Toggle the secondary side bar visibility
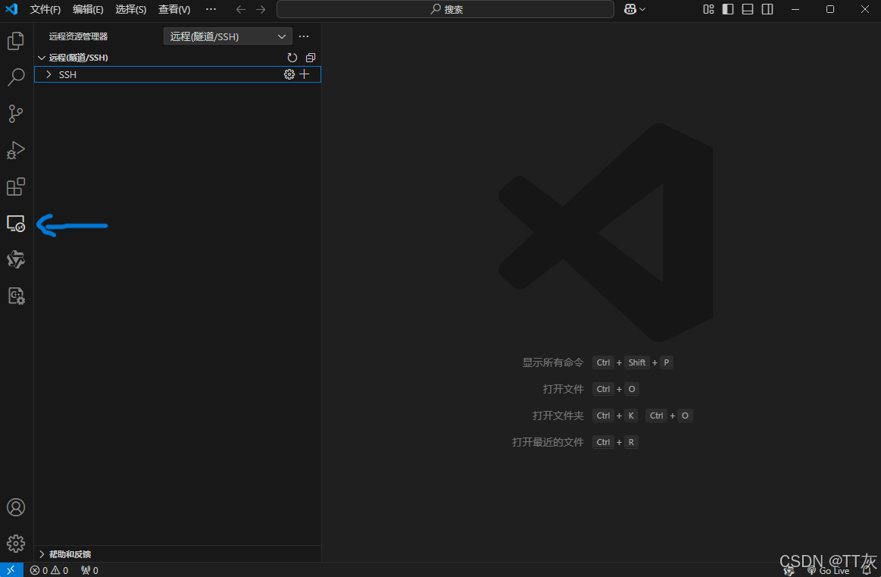 coord(767,9)
